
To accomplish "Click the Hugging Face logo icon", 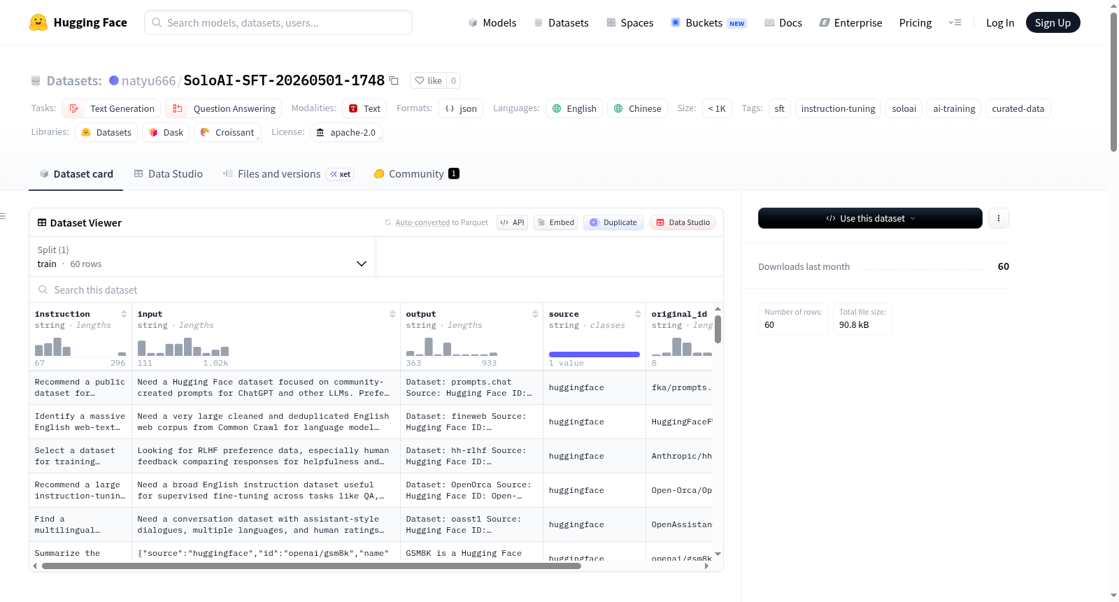I will click(x=38, y=22).
